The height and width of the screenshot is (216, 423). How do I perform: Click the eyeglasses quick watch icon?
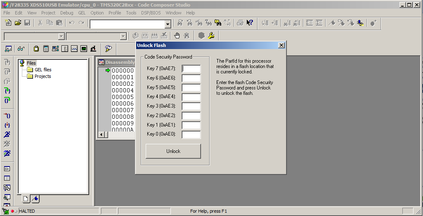click(x=21, y=49)
